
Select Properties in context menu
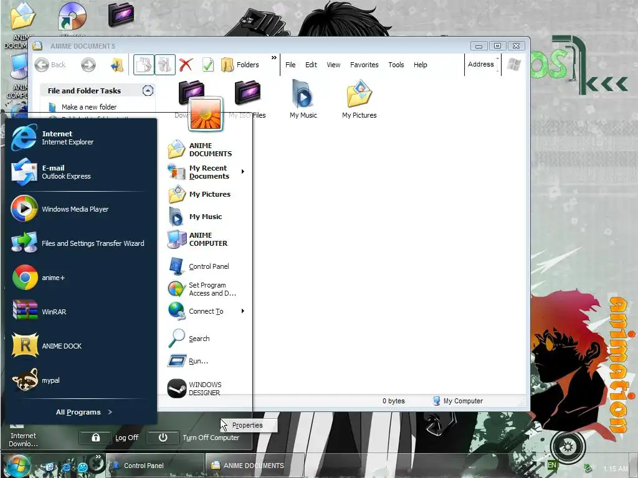pyautogui.click(x=247, y=425)
